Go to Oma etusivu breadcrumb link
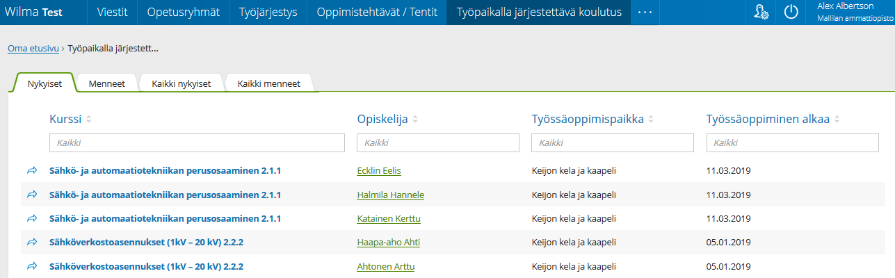This screenshot has width=895, height=278. 33,49
